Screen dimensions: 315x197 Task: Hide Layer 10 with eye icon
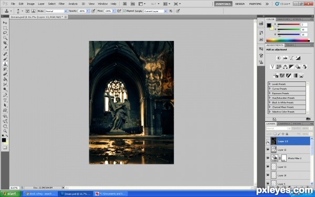268,175
